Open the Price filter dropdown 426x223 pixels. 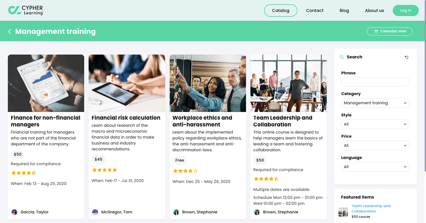[x=375, y=145]
